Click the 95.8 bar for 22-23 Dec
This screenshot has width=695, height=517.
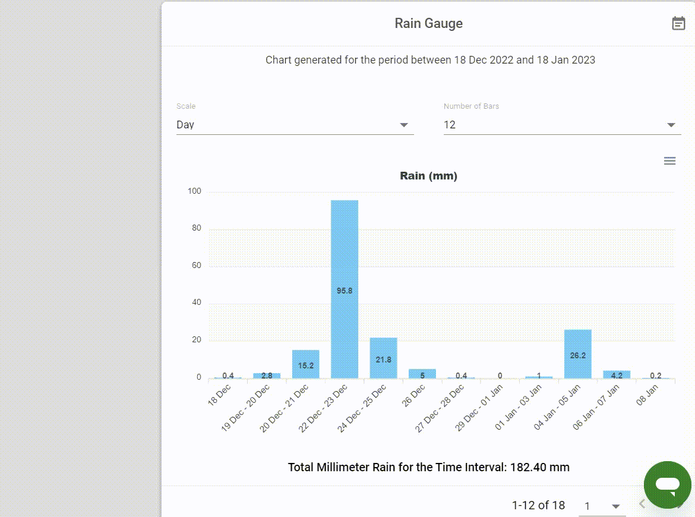pyautogui.click(x=345, y=289)
